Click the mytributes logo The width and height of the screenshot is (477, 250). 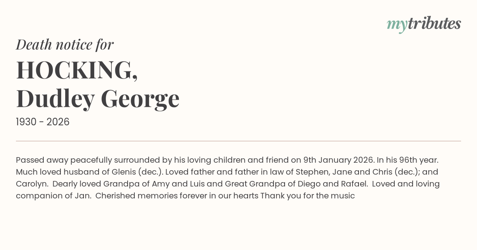pos(423,24)
